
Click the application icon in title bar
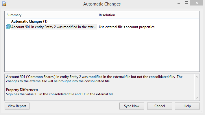4,4
